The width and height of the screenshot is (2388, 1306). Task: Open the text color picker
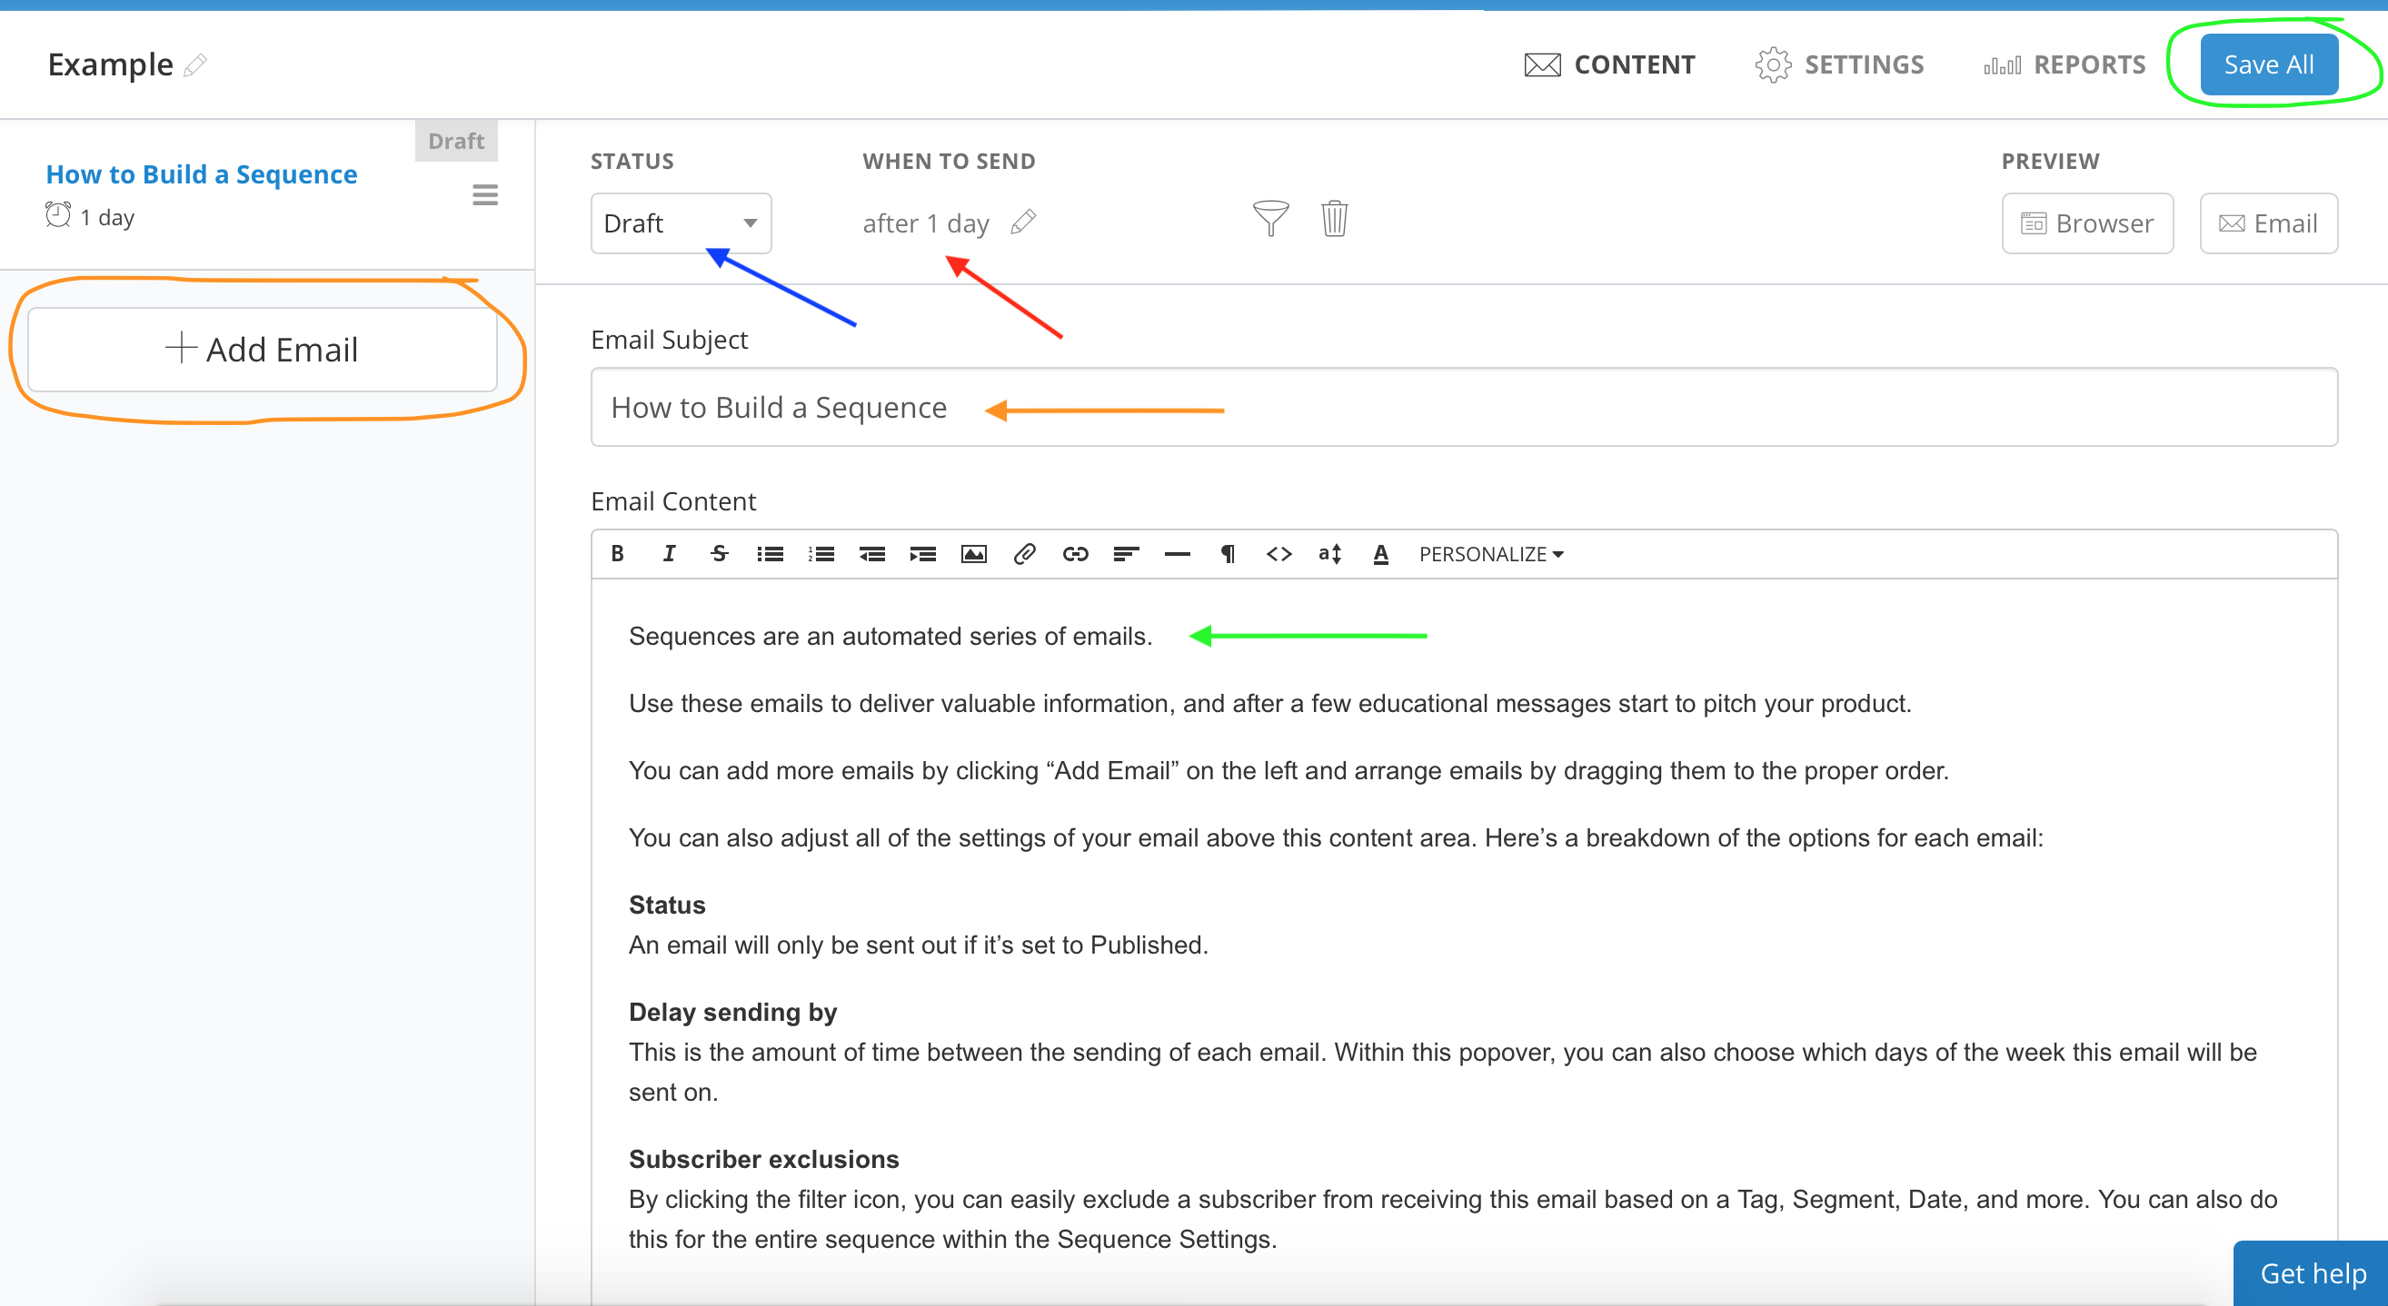(x=1380, y=554)
